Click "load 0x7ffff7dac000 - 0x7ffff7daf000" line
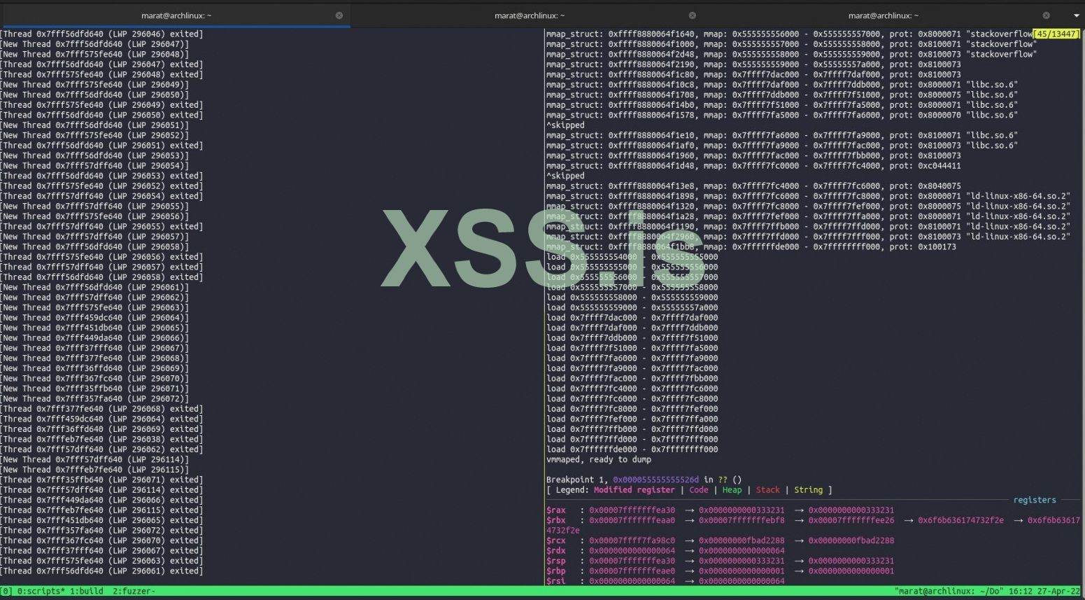 [x=632, y=318]
